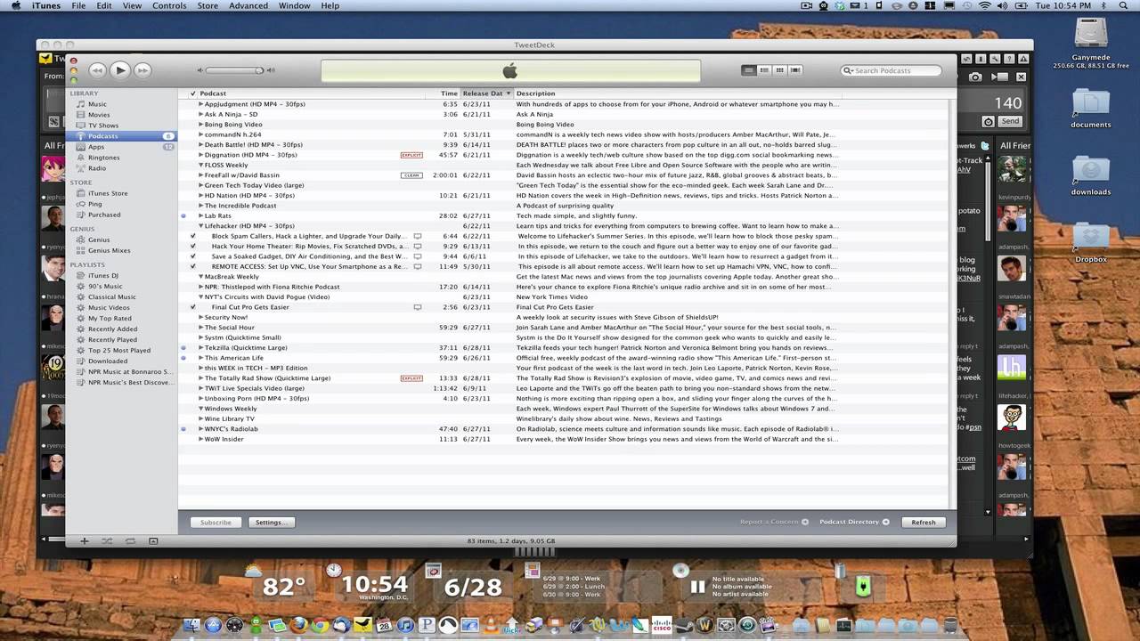This screenshot has height=641, width=1140.
Task: Open Apps in the sidebar
Action: click(x=96, y=147)
